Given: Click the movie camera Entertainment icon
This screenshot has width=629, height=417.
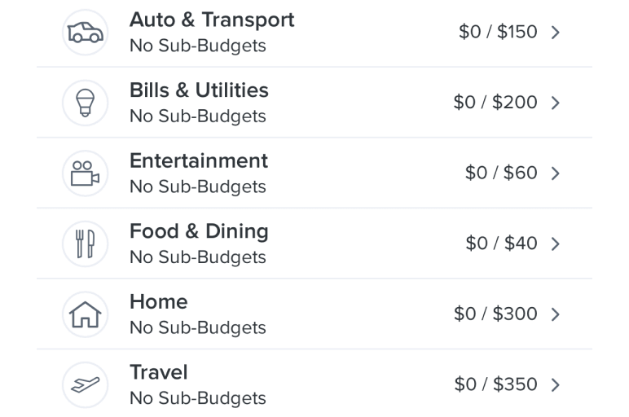Looking at the screenshot, I should tap(85, 173).
